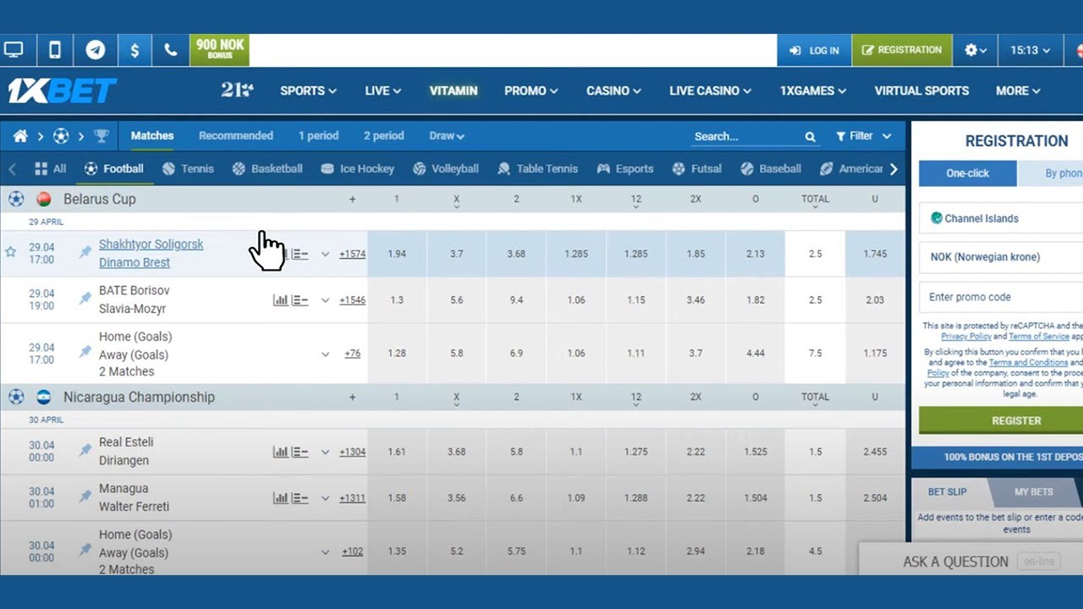
Task: Open the Telegram icon in top bar
Action: [96, 50]
